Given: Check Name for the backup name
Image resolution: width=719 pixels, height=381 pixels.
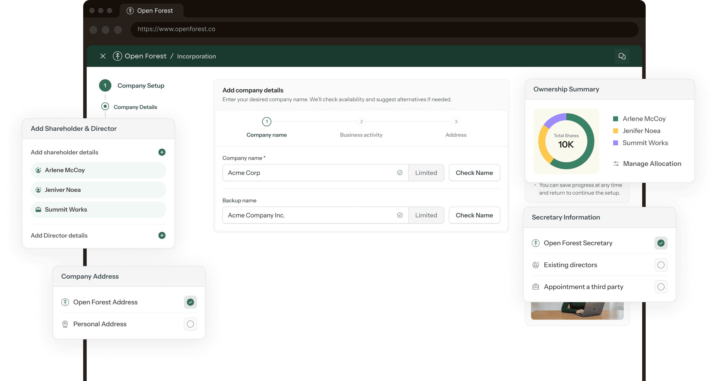Looking at the screenshot, I should point(474,215).
